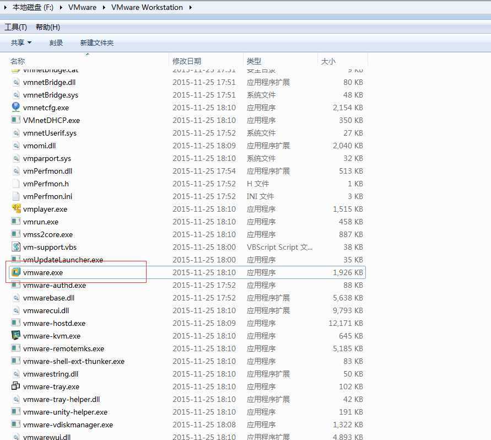
Task: Click the vmnetBridge.dll file icon
Action: pyautogui.click(x=16, y=82)
